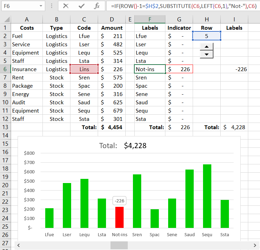Click the formula bar resize dots handle
This screenshot has width=260, height=250.
[x=51, y=6]
